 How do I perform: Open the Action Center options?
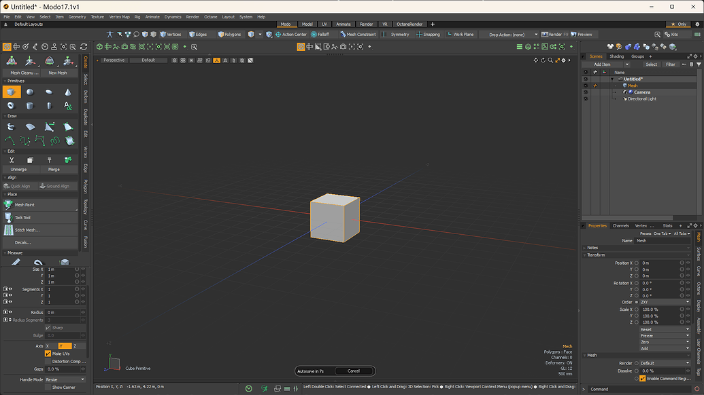point(291,34)
